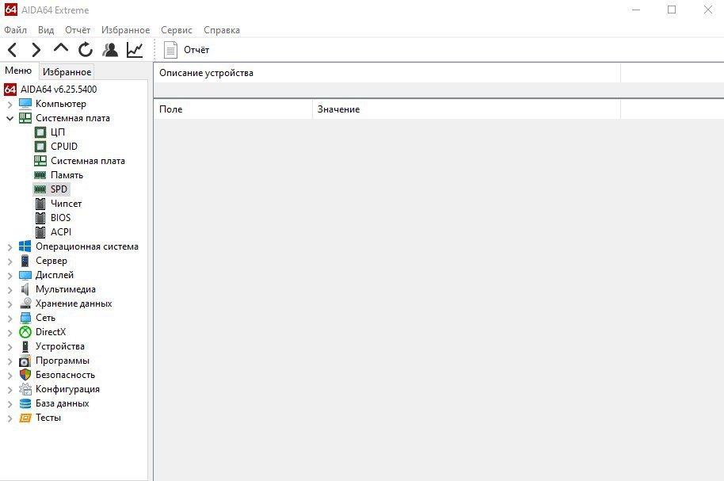Click the Windows logo for Операционная система
This screenshot has height=481, width=724.
pyautogui.click(x=25, y=246)
